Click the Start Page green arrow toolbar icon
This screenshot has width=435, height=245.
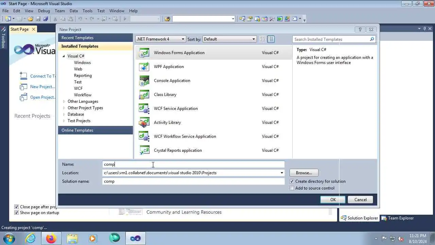click(x=280, y=19)
